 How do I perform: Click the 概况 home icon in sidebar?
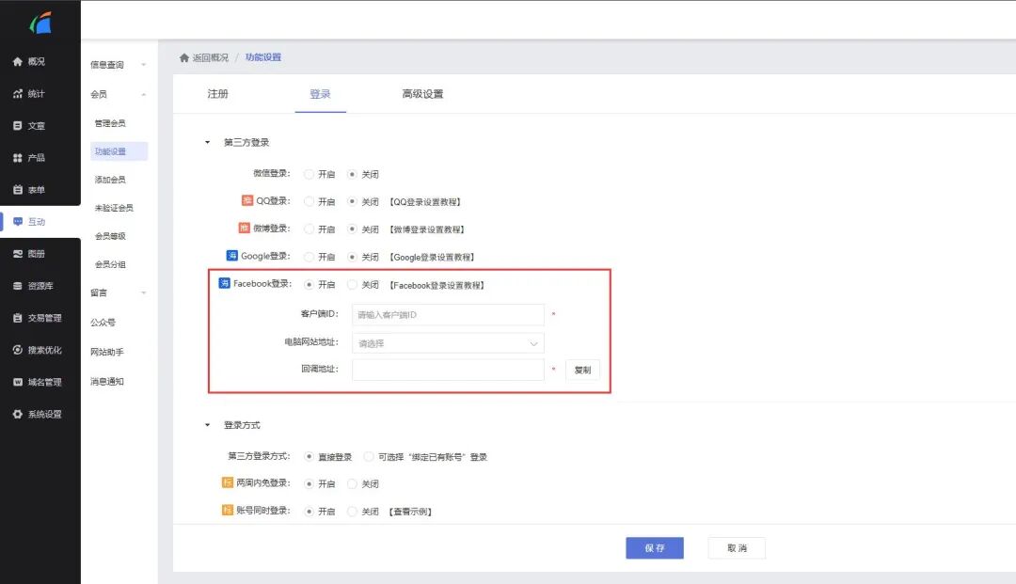17,62
